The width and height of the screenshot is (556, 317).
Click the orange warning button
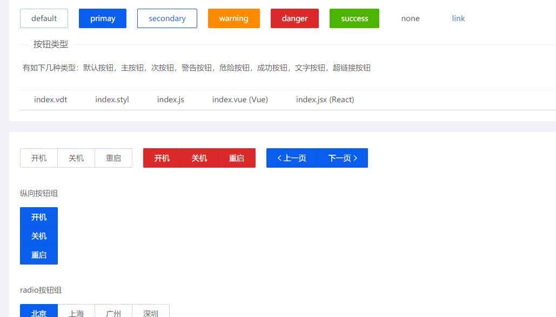[233, 18]
